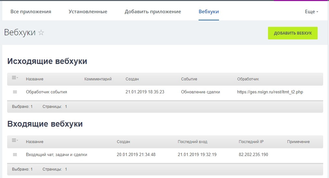Sort outgoing webhooks by Комментарий column

[x=98, y=79]
